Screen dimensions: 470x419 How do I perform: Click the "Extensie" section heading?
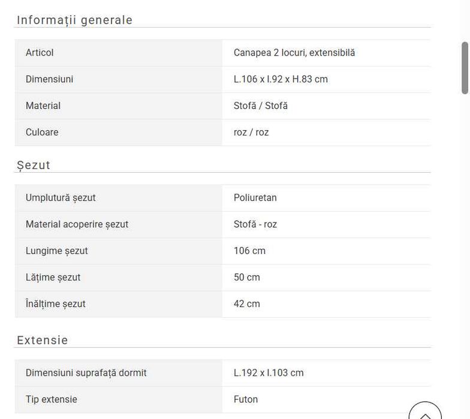pos(43,340)
